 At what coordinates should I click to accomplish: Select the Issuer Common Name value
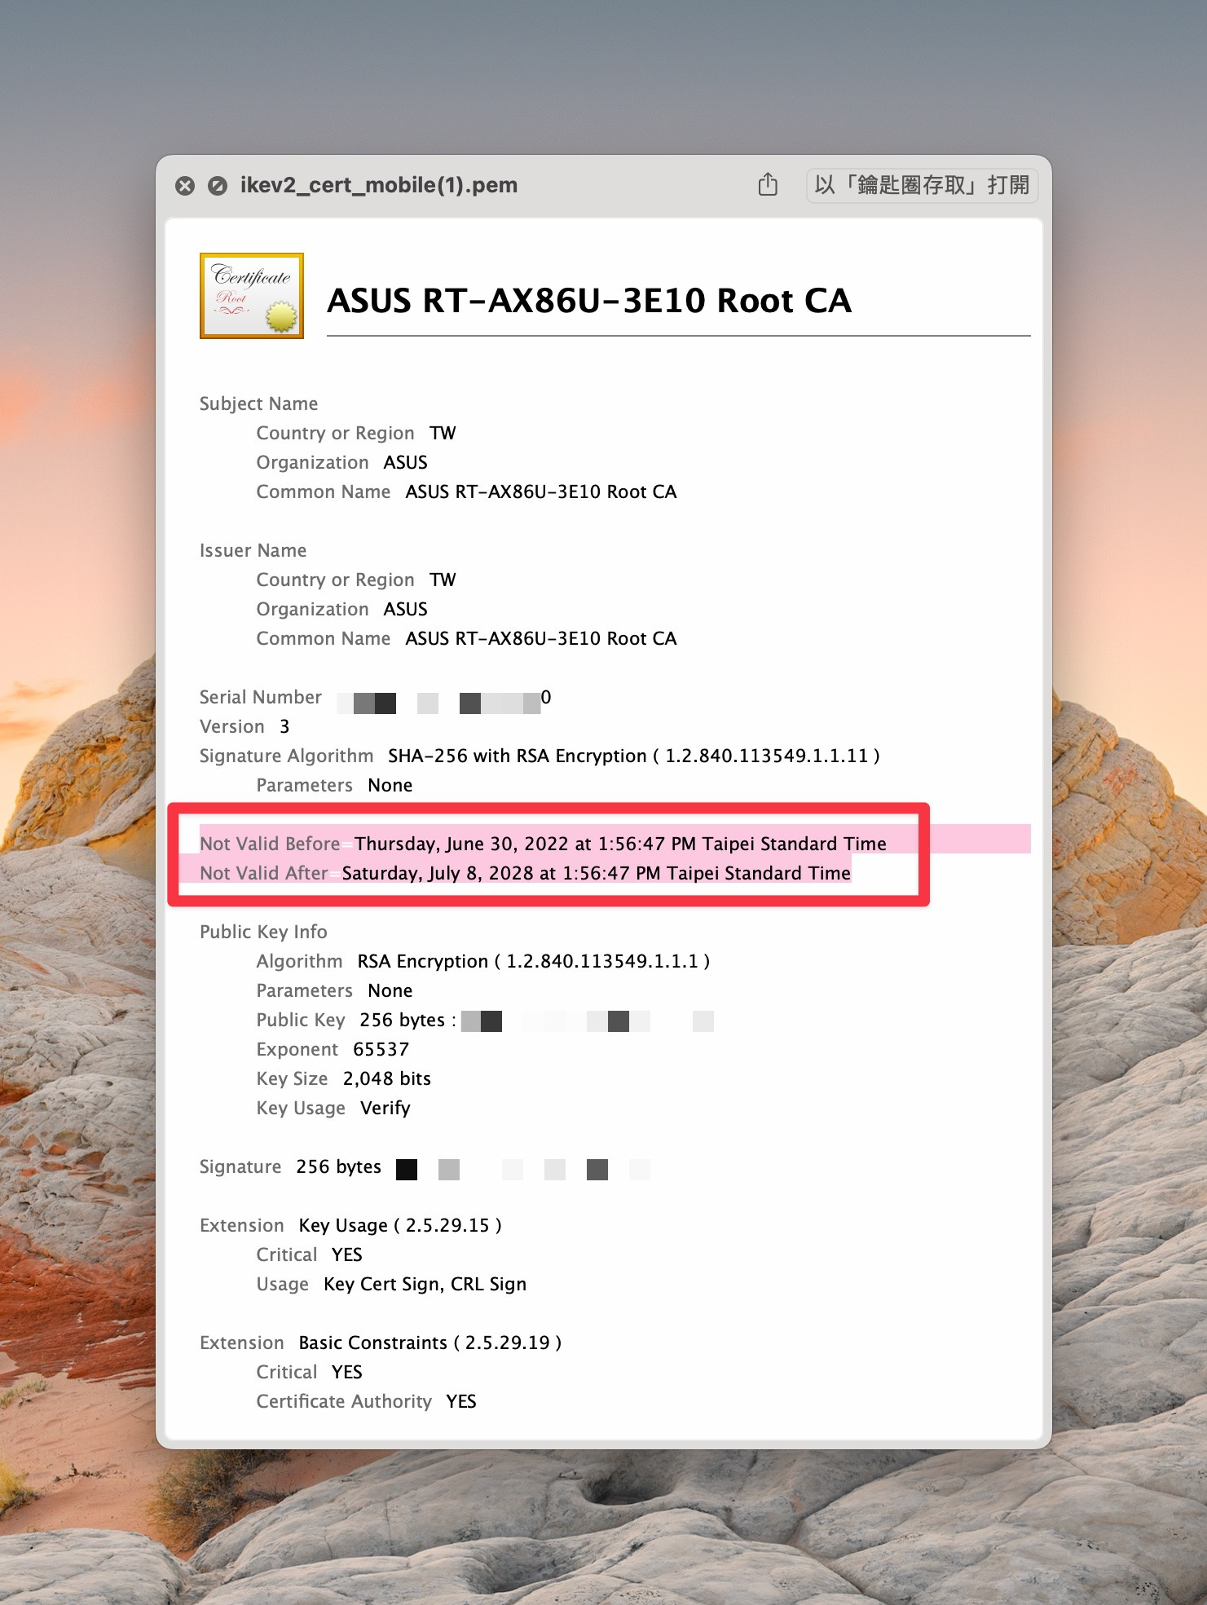tap(541, 638)
